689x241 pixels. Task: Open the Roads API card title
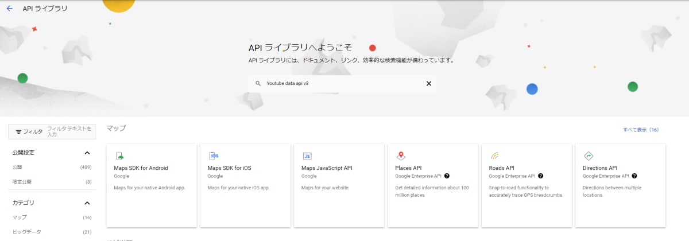(501, 168)
